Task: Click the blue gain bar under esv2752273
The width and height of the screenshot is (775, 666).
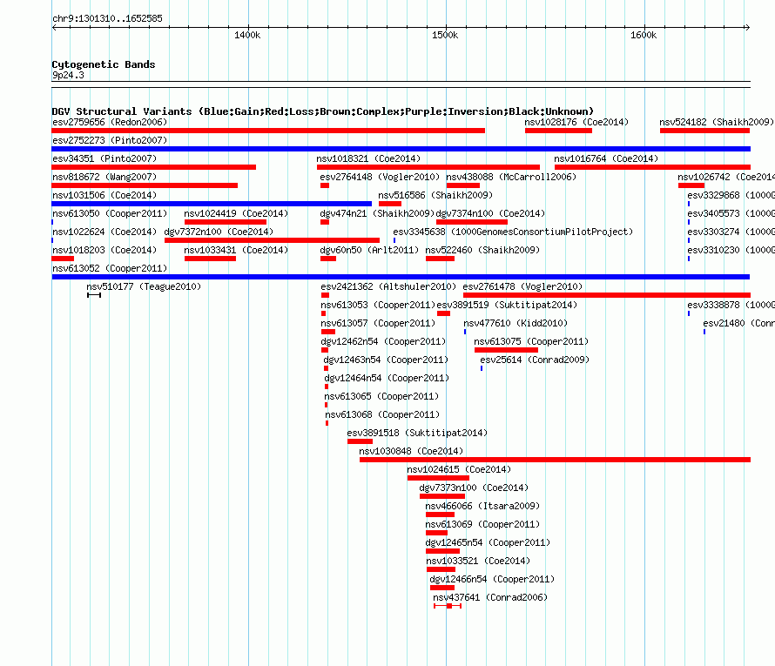Action: point(401,149)
